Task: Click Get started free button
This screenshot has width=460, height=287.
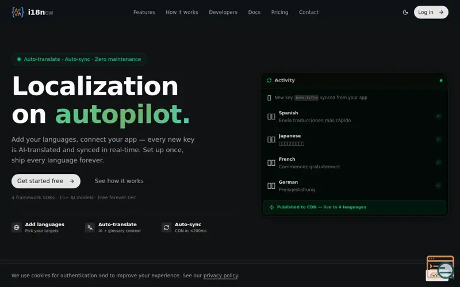Action: [x=46, y=181]
